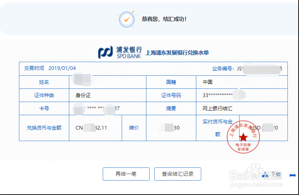Click the 交易时间 label
Image resolution: width=299 pixels, height=195 pixels.
pyautogui.click(x=34, y=68)
